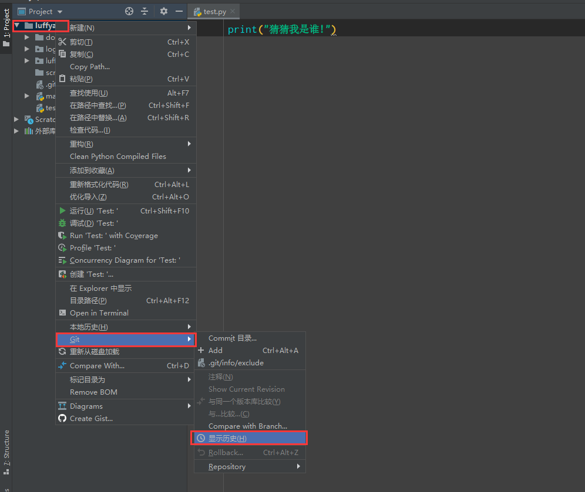
Task: Expand the 'log' folder node
Action: tap(27, 49)
